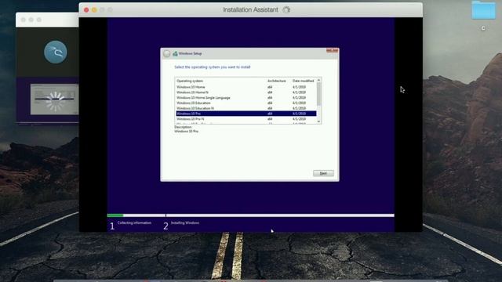The height and width of the screenshot is (282, 502).
Task: Click the Kali Linux logo in background window
Action: 56,52
